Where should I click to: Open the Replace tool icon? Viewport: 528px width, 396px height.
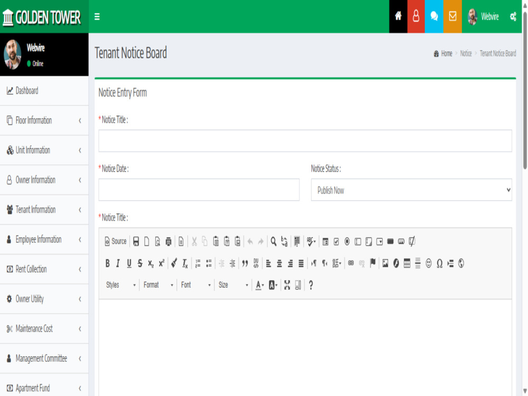(x=284, y=241)
